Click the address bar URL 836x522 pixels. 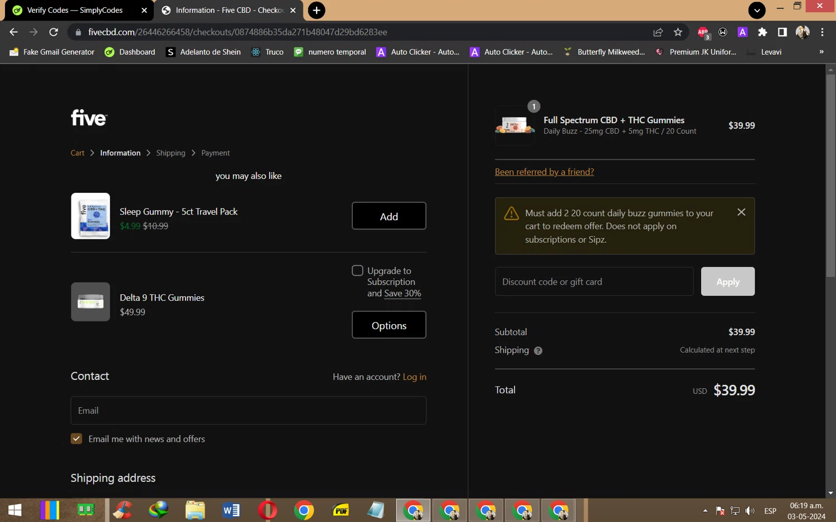pos(237,32)
